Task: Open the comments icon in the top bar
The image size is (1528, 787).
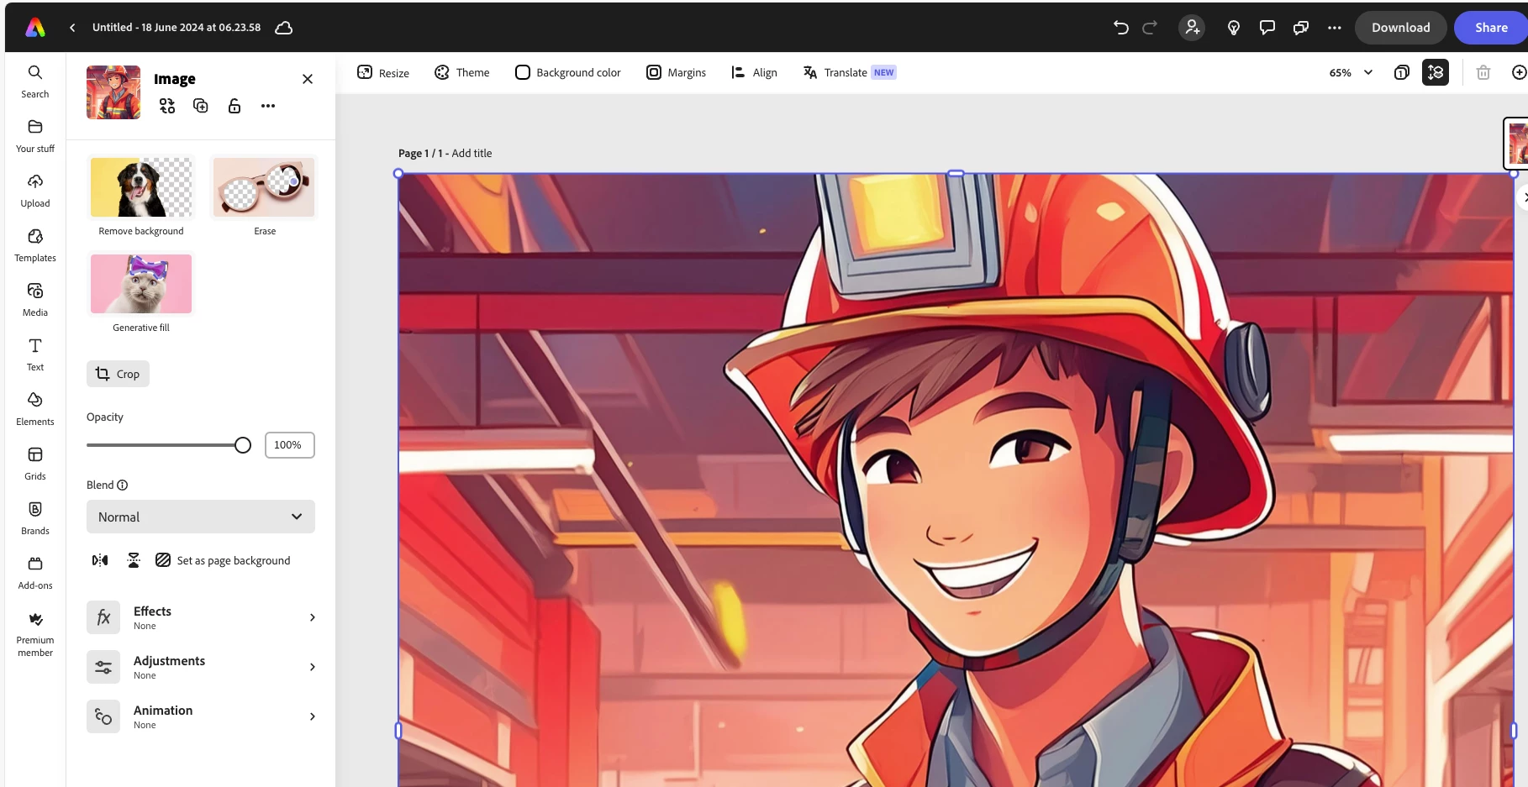Action: (x=1267, y=28)
